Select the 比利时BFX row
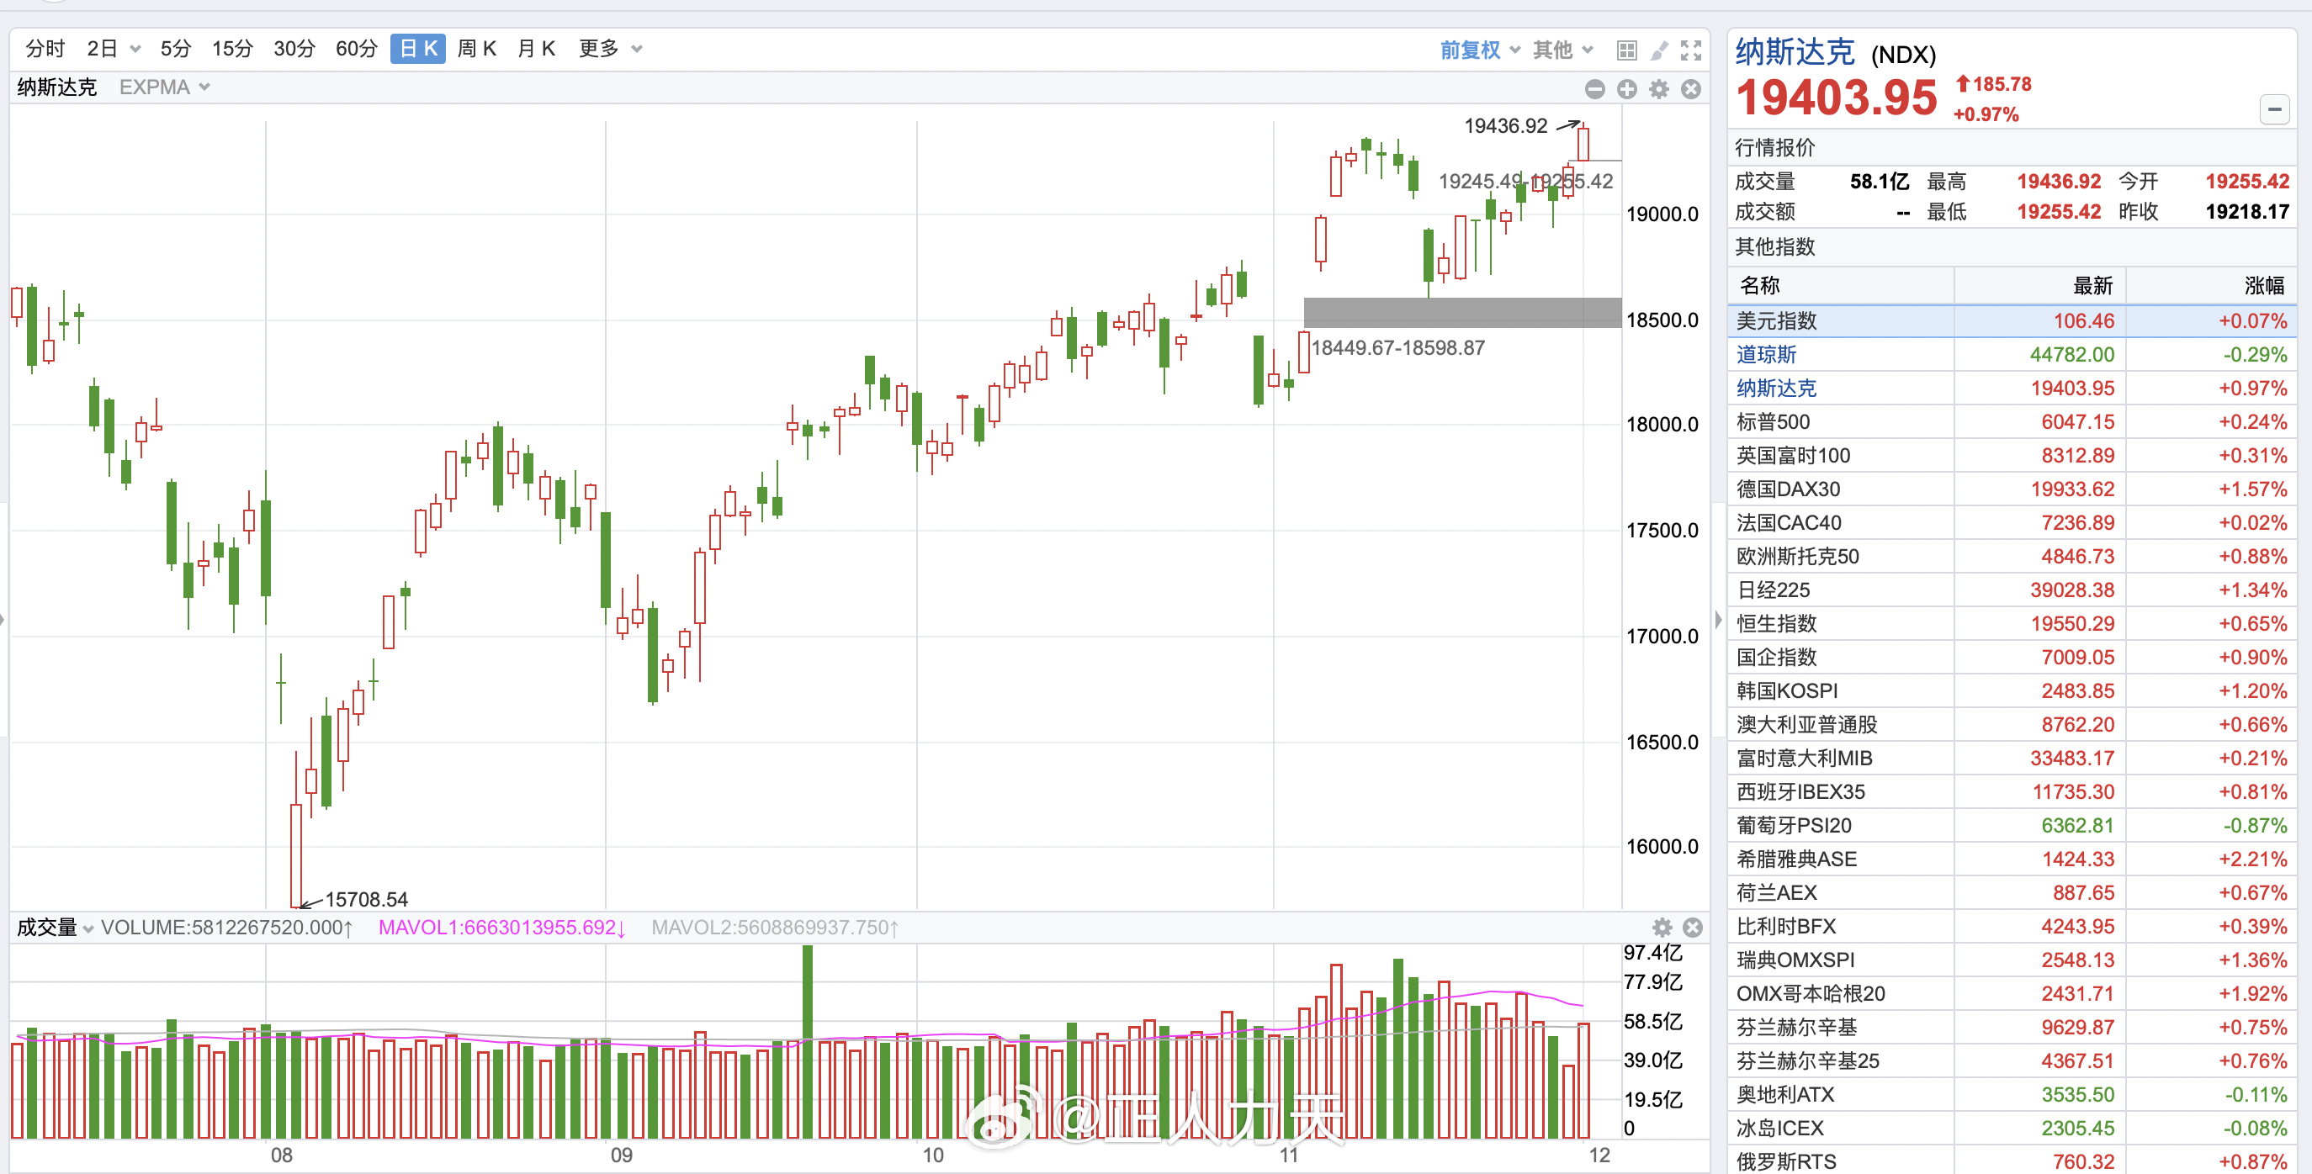 (x=2012, y=927)
